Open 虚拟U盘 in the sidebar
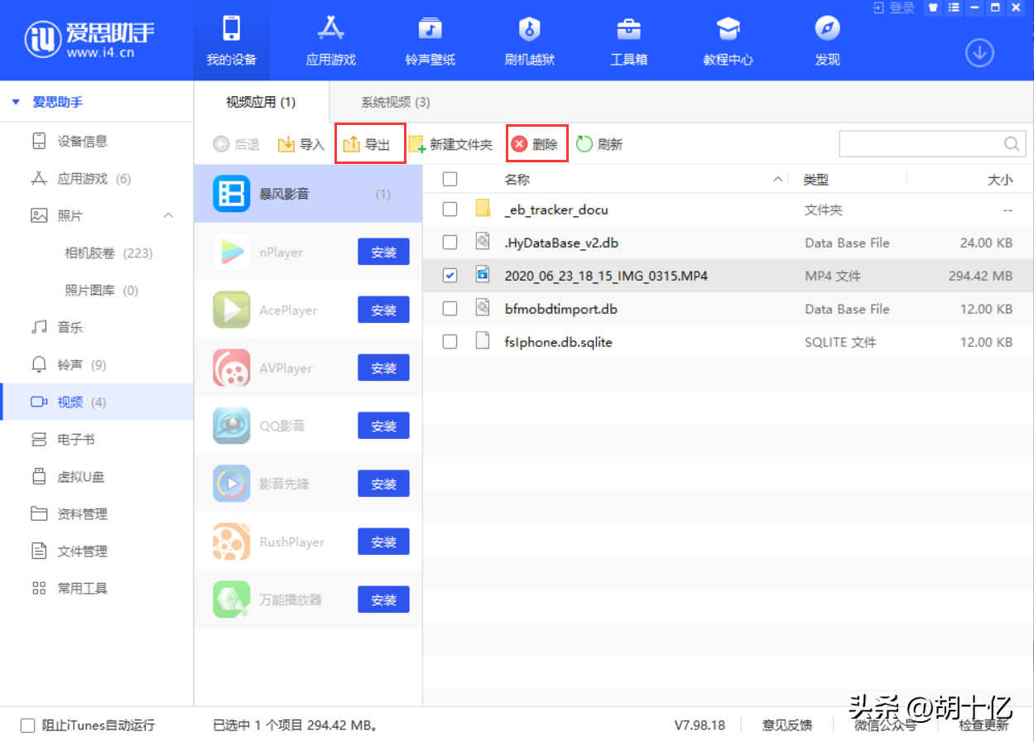Viewport: 1034px width, 742px height. (97, 477)
